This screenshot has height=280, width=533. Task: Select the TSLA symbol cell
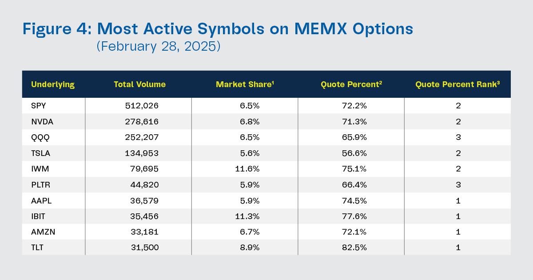pos(40,153)
